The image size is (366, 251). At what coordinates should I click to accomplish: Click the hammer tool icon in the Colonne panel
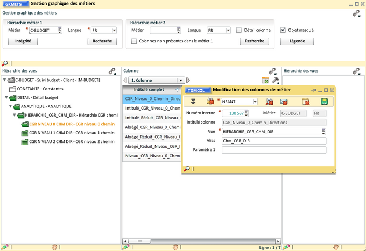(x=276, y=80)
